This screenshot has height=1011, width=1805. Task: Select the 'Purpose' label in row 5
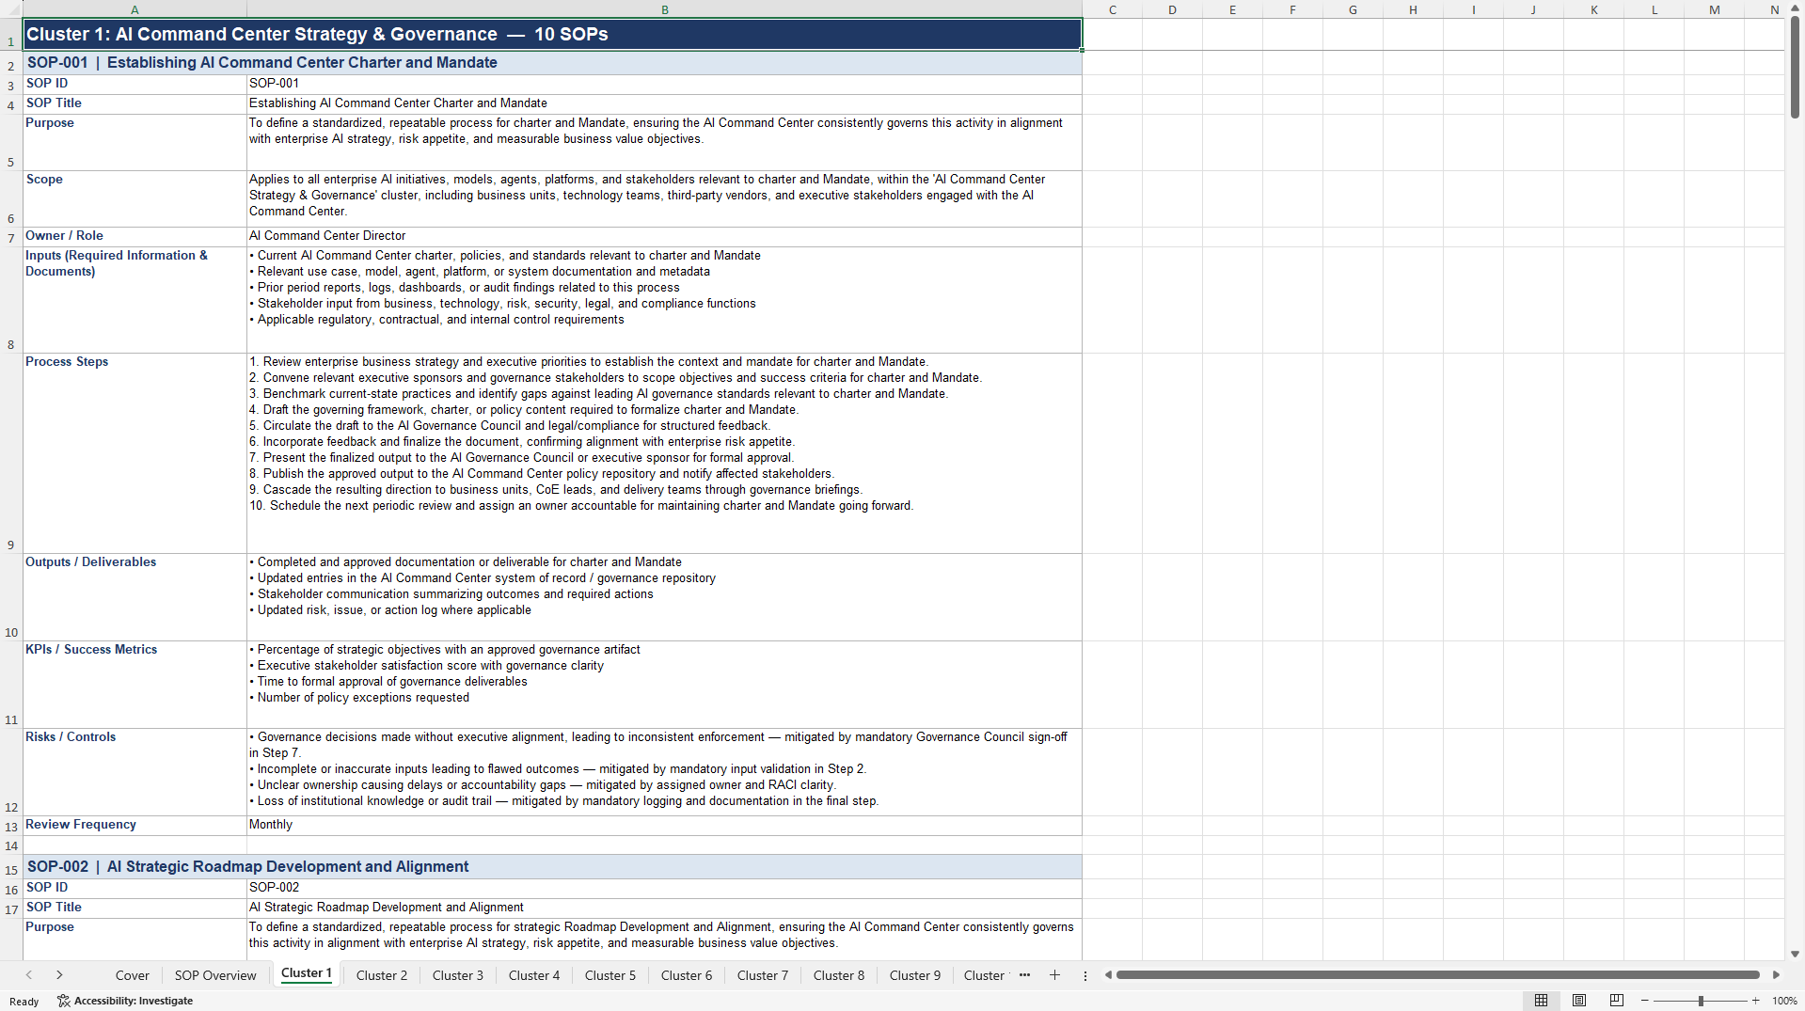point(135,142)
